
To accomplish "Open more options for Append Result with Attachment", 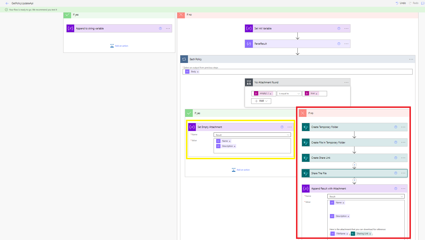I will (x=403, y=189).
